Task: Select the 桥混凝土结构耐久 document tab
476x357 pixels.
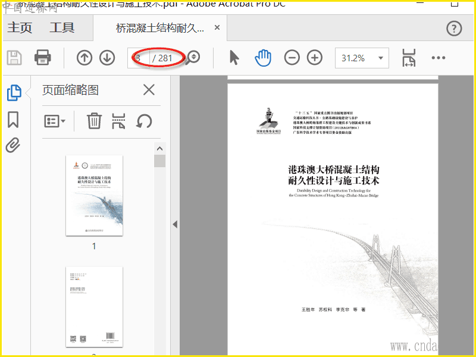Action: [160, 28]
